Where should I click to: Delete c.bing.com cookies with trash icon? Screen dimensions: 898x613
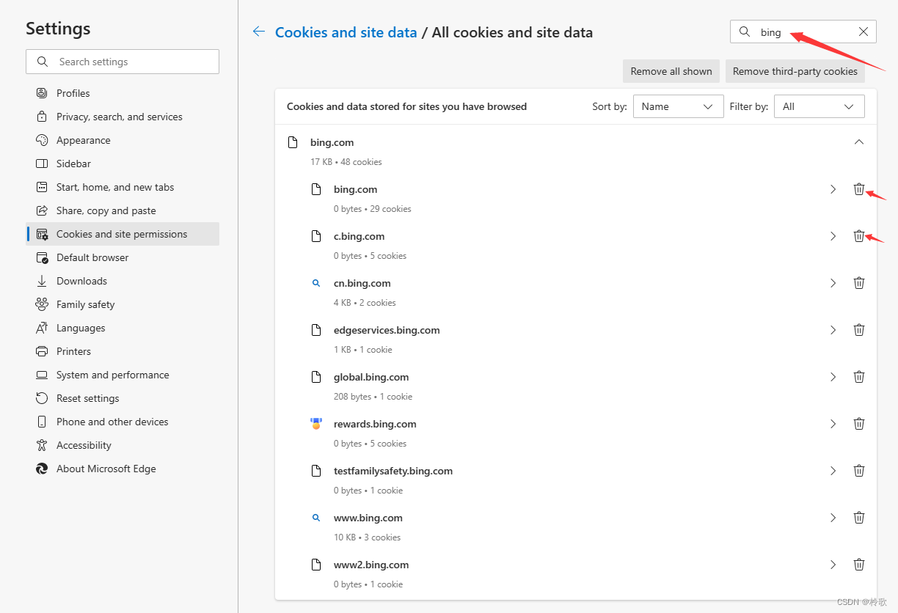[859, 236]
